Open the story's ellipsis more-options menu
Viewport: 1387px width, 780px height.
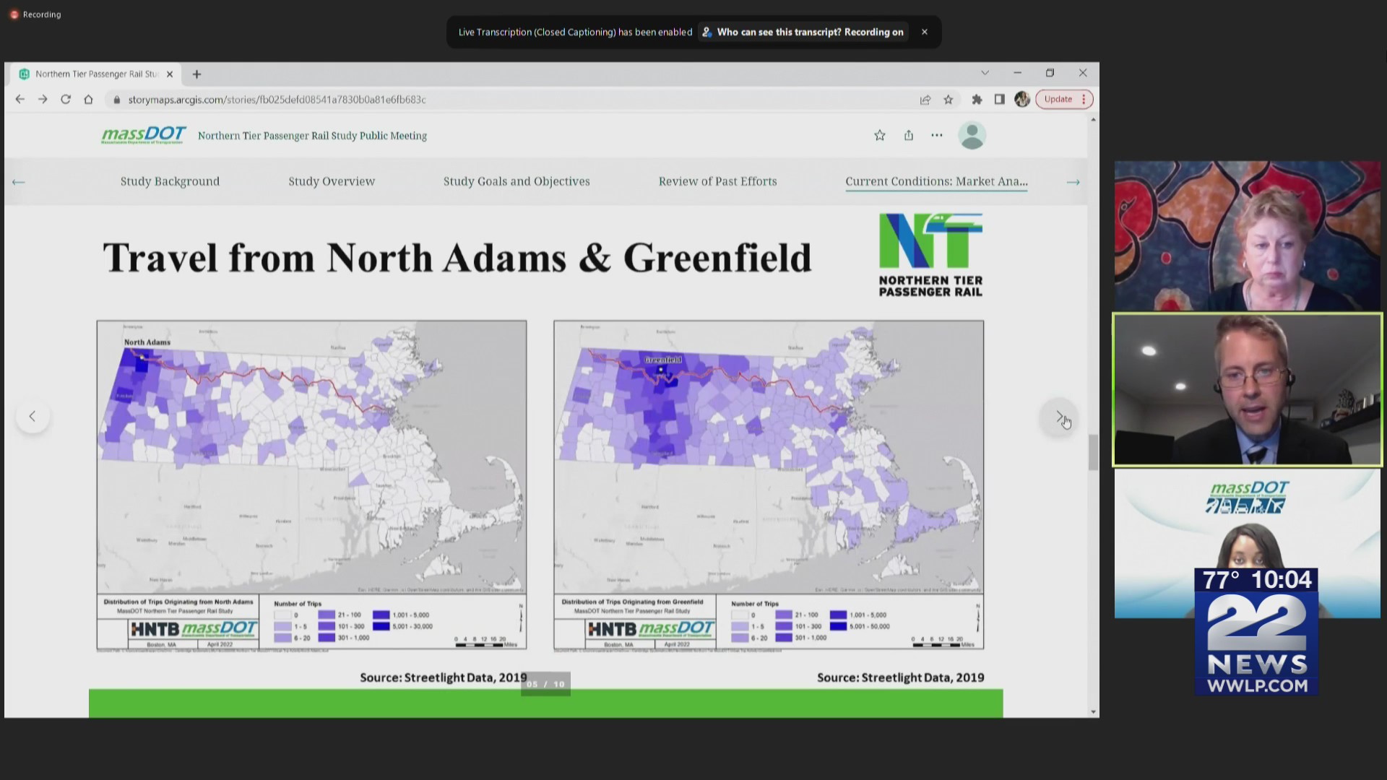click(937, 135)
